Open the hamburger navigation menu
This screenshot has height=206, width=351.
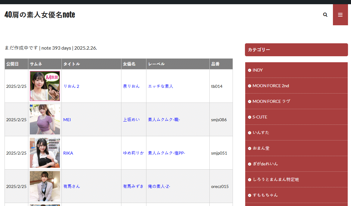point(340,14)
